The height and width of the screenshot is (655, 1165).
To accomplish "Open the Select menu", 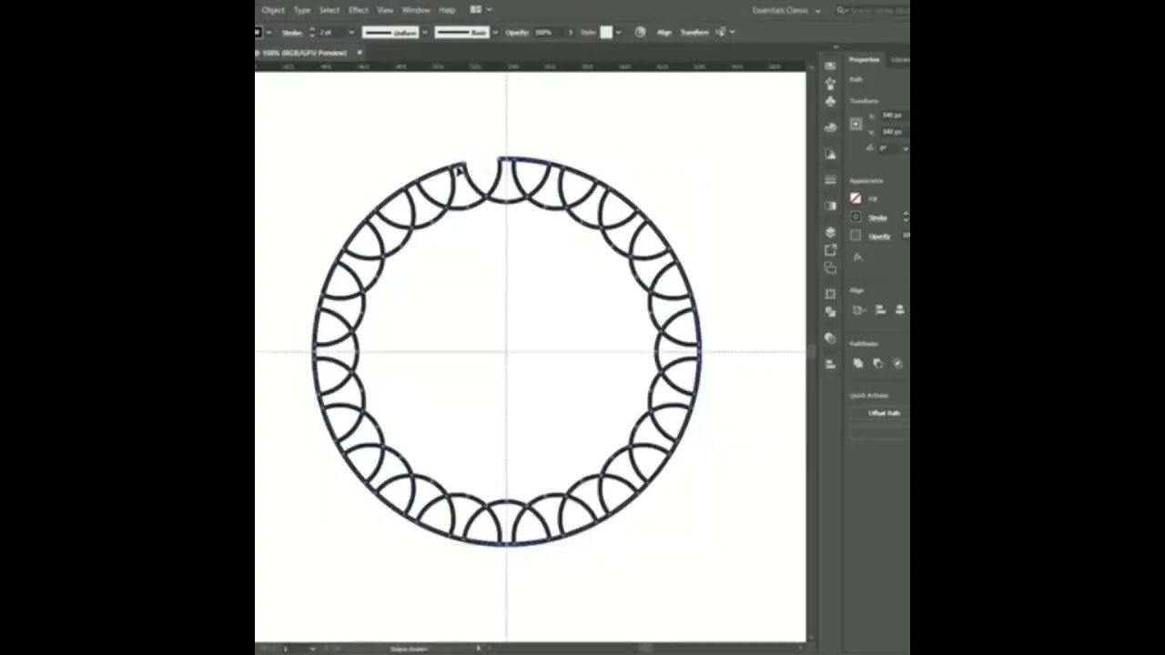I will pos(329,10).
